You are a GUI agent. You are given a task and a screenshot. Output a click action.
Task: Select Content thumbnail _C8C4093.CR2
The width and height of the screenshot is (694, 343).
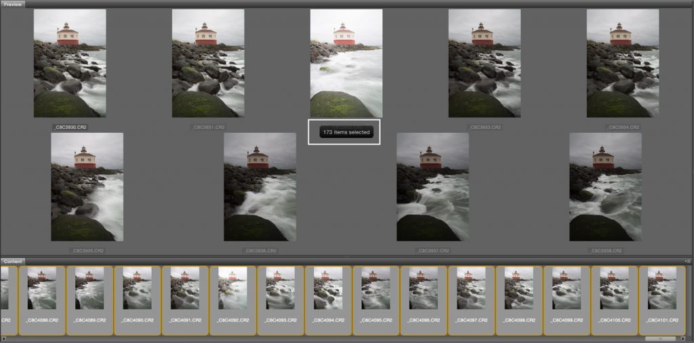[x=281, y=300]
